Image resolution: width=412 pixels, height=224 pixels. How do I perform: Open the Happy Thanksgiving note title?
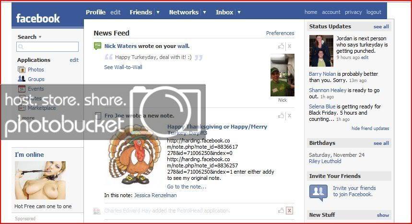click(217, 130)
